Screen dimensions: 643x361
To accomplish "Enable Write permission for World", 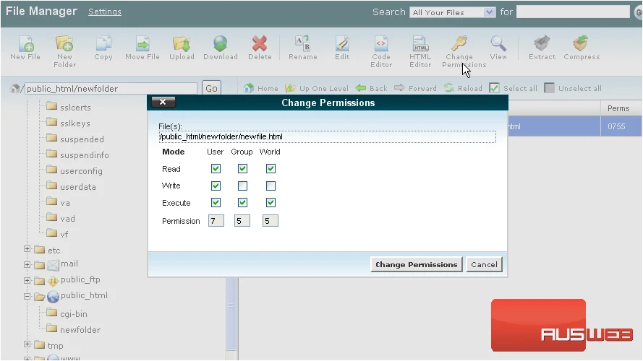I will click(x=271, y=186).
